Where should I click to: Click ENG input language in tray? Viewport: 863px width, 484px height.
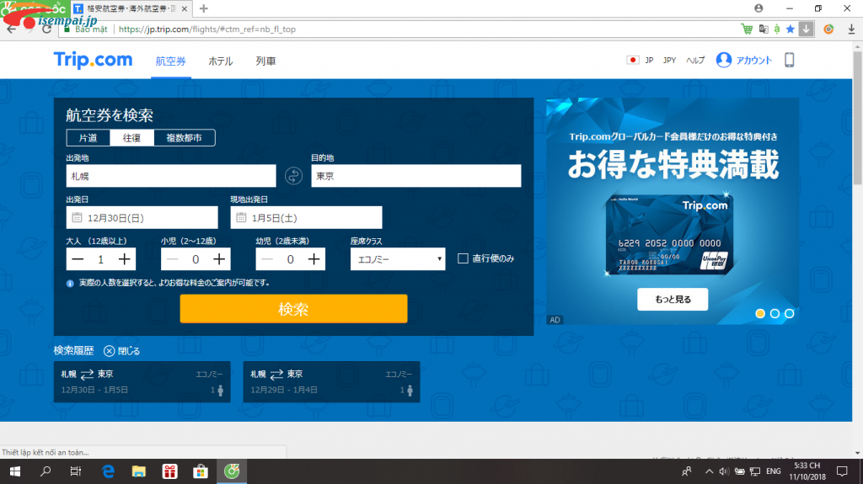coord(774,471)
